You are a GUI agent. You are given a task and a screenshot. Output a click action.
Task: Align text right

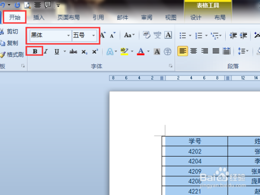click(x=205, y=51)
